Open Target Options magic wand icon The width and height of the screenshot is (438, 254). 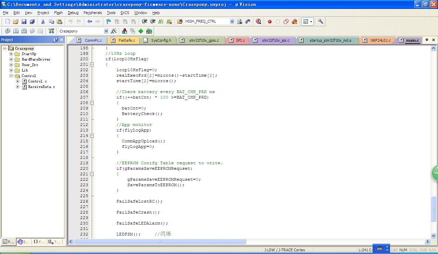pyautogui.click(x=114, y=31)
